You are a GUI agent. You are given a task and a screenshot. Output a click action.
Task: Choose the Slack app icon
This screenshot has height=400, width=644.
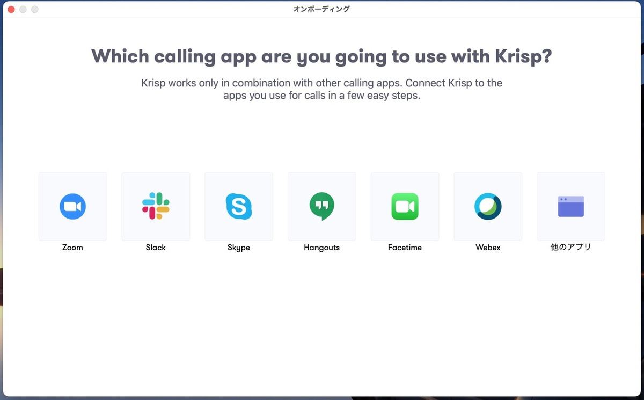pos(156,206)
